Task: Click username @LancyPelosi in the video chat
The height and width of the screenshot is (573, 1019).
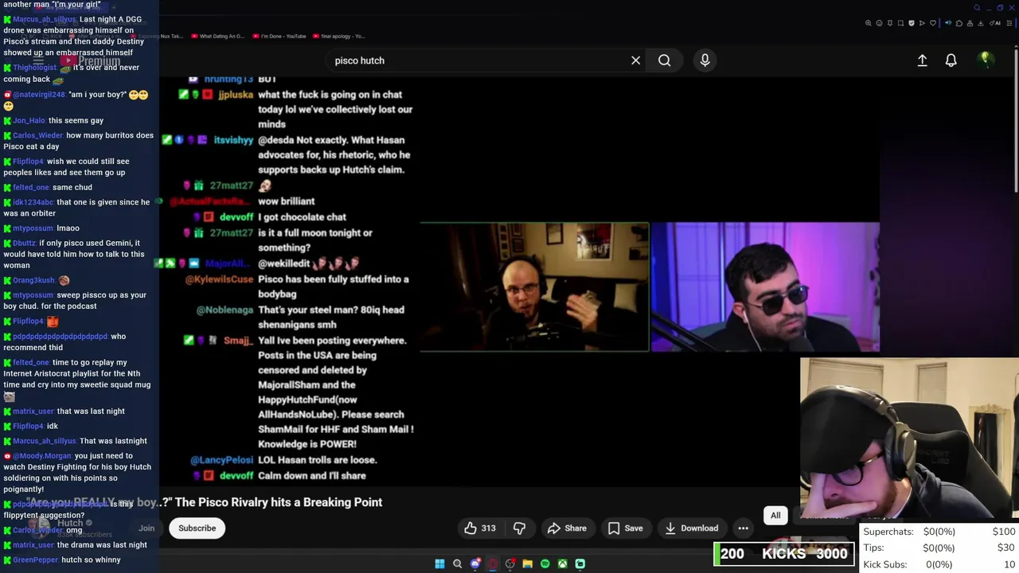Action: pyautogui.click(x=222, y=460)
